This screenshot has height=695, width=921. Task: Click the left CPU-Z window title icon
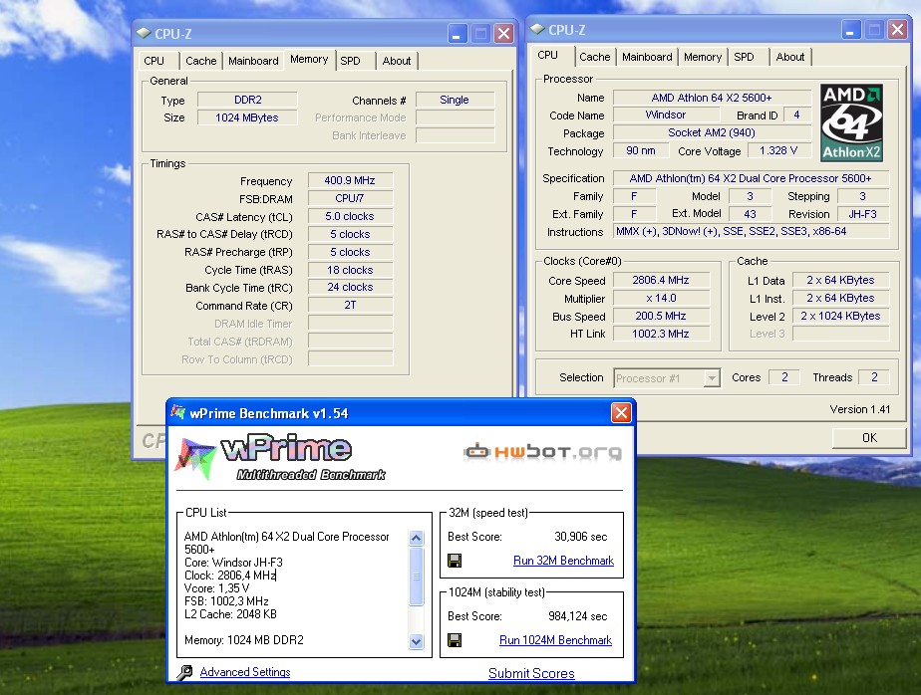(x=144, y=34)
